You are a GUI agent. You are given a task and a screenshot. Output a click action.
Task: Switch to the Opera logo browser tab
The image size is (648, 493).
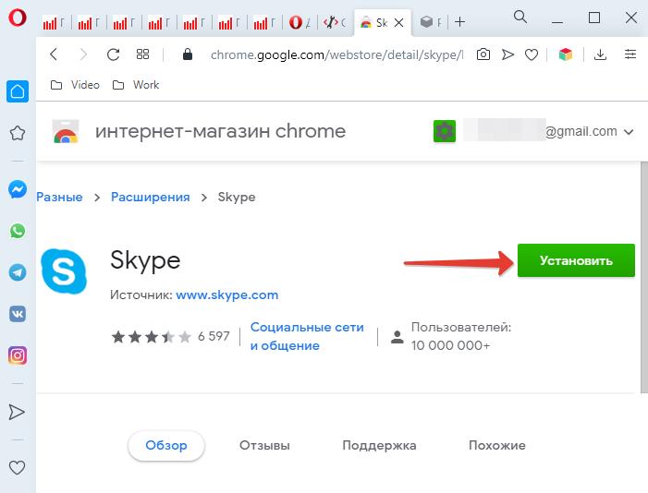(x=300, y=22)
